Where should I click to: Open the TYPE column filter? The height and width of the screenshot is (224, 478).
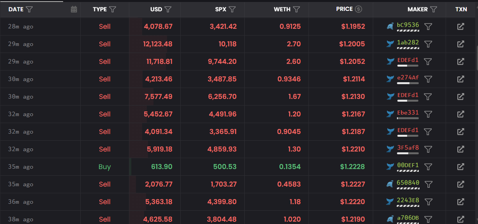[x=113, y=9]
